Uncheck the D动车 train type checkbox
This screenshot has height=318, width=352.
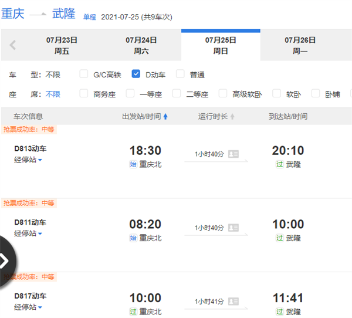pyautogui.click(x=136, y=74)
